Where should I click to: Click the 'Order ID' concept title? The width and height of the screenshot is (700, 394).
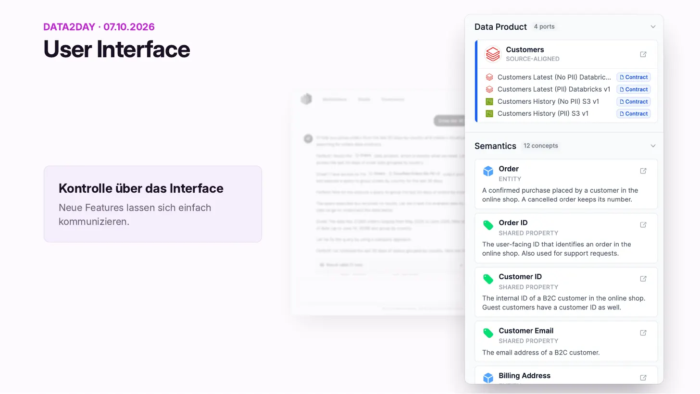click(x=513, y=222)
